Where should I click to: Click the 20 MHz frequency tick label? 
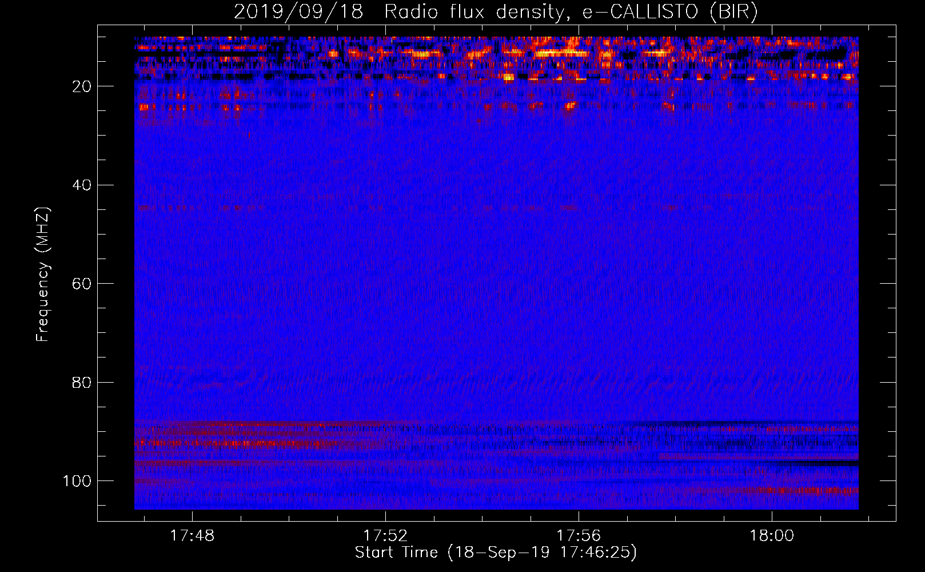[82, 86]
